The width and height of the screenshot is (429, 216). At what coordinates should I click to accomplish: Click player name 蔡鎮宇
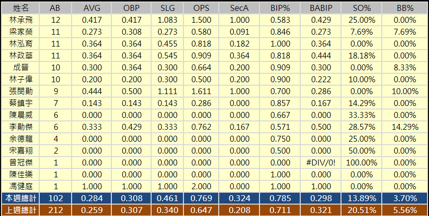tap(21, 103)
